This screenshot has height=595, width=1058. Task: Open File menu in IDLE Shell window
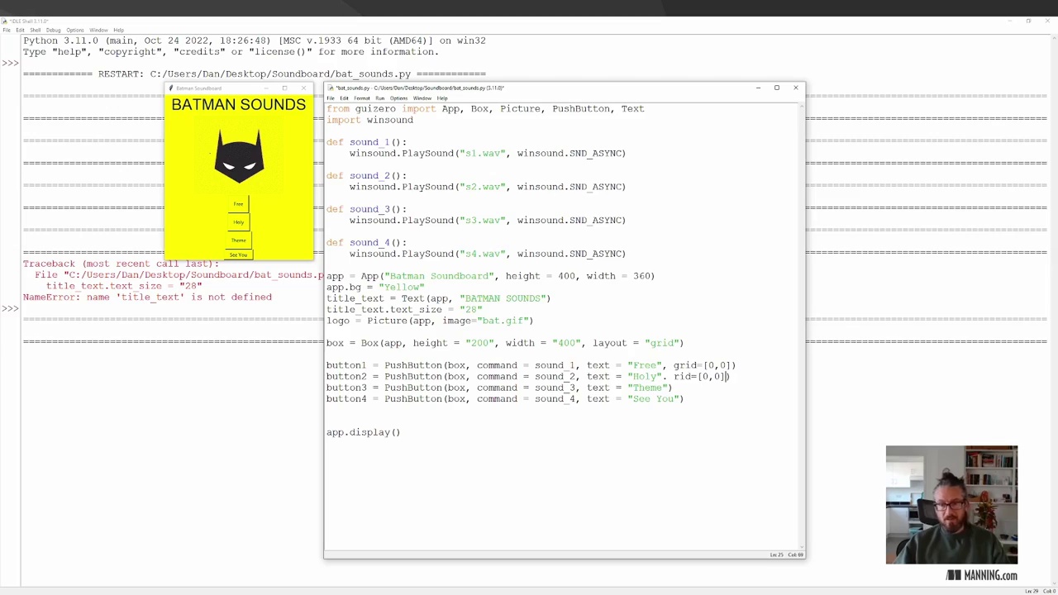pyautogui.click(x=7, y=31)
